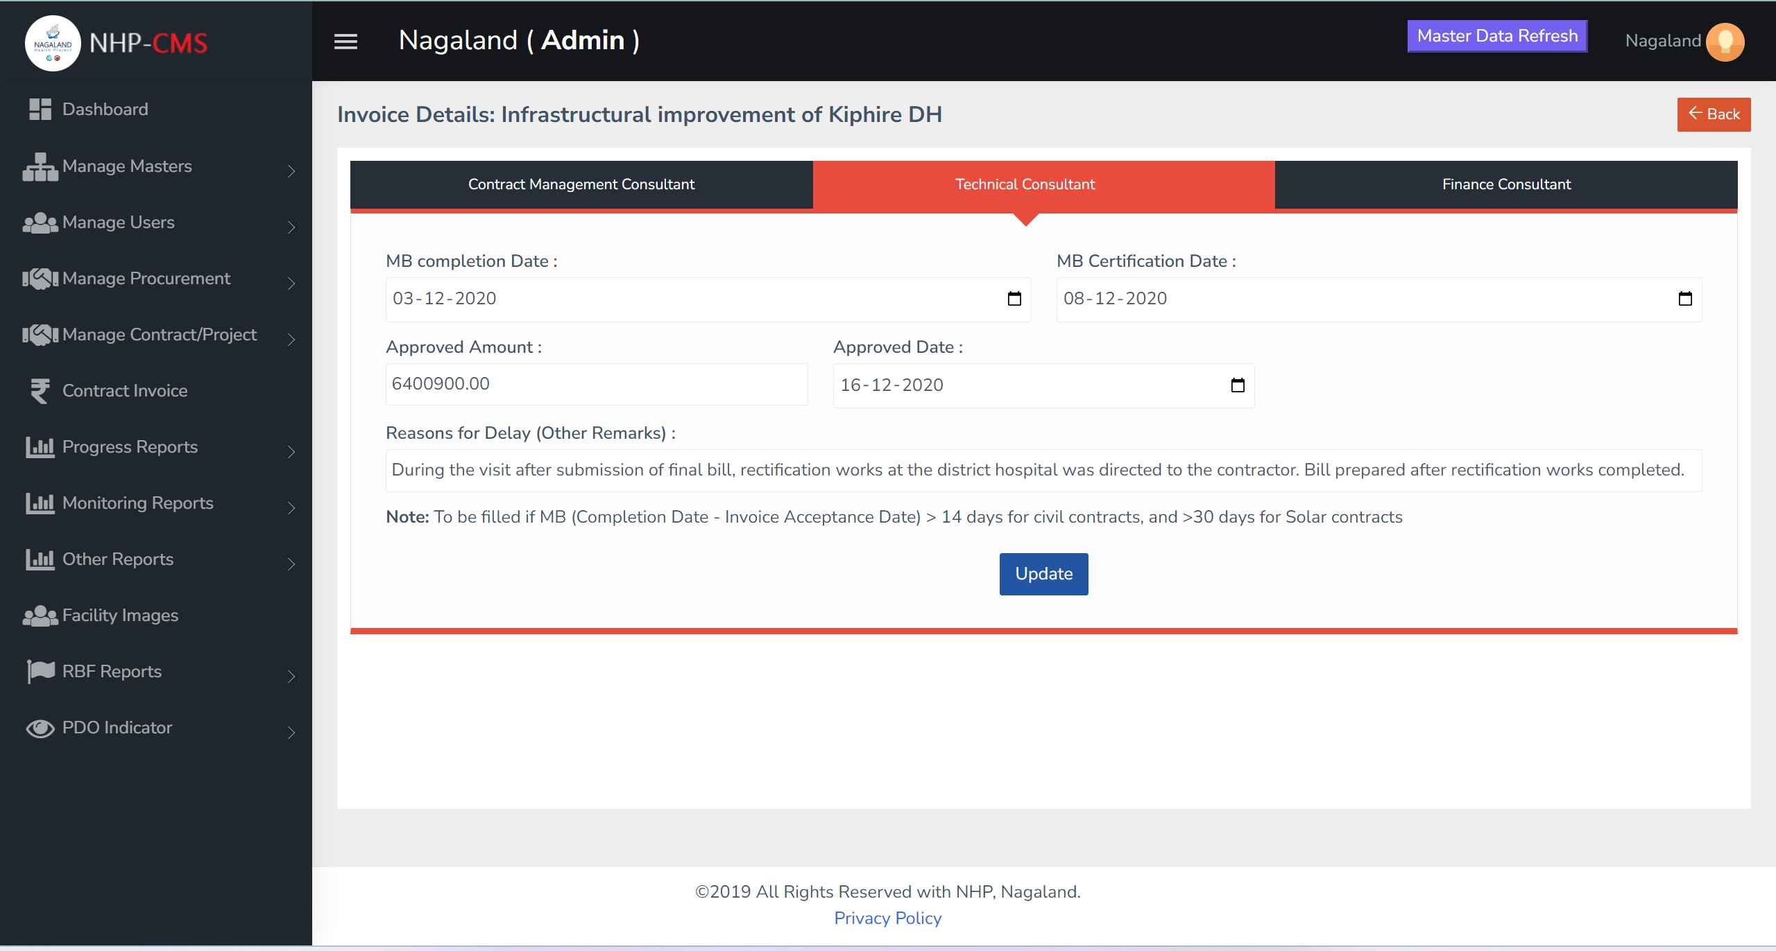Click the Monitoring Reports menu label

pos(138,503)
